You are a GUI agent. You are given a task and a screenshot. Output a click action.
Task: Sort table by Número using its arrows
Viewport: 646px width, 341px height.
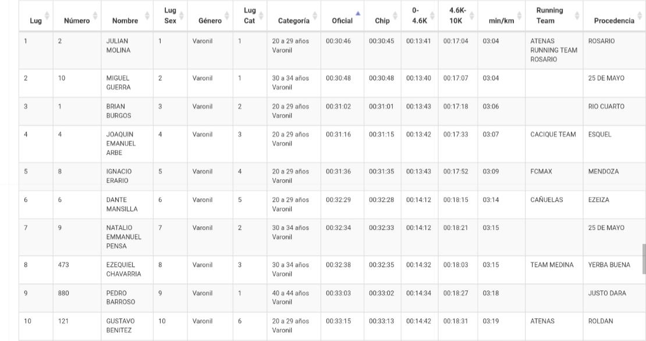click(x=95, y=16)
